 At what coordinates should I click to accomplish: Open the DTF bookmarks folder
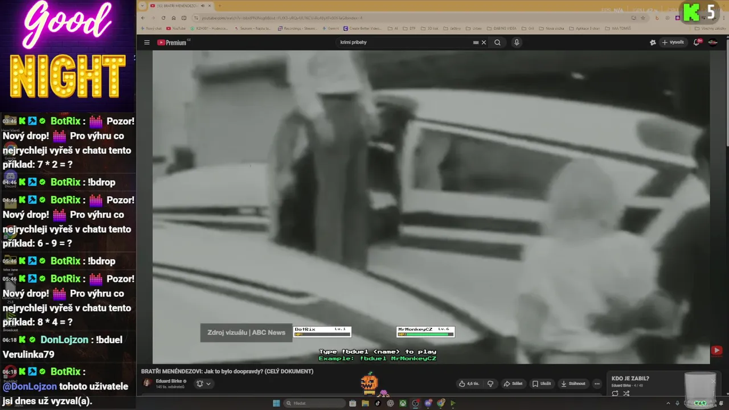[409, 28]
